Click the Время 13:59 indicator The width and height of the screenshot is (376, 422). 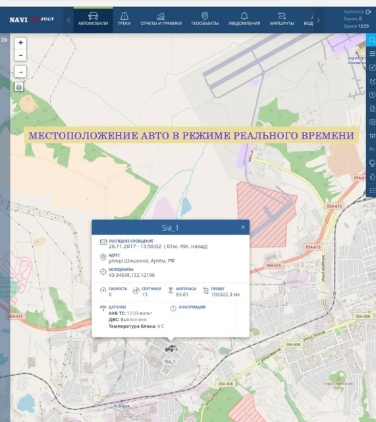[356, 26]
